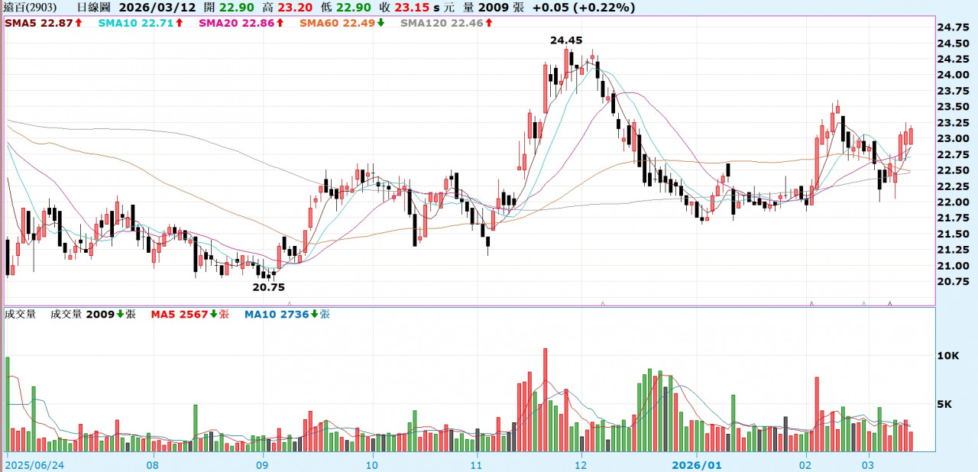Select the 2026/01 label on the date axis
This screenshot has width=978, height=472.
pyautogui.click(x=696, y=464)
